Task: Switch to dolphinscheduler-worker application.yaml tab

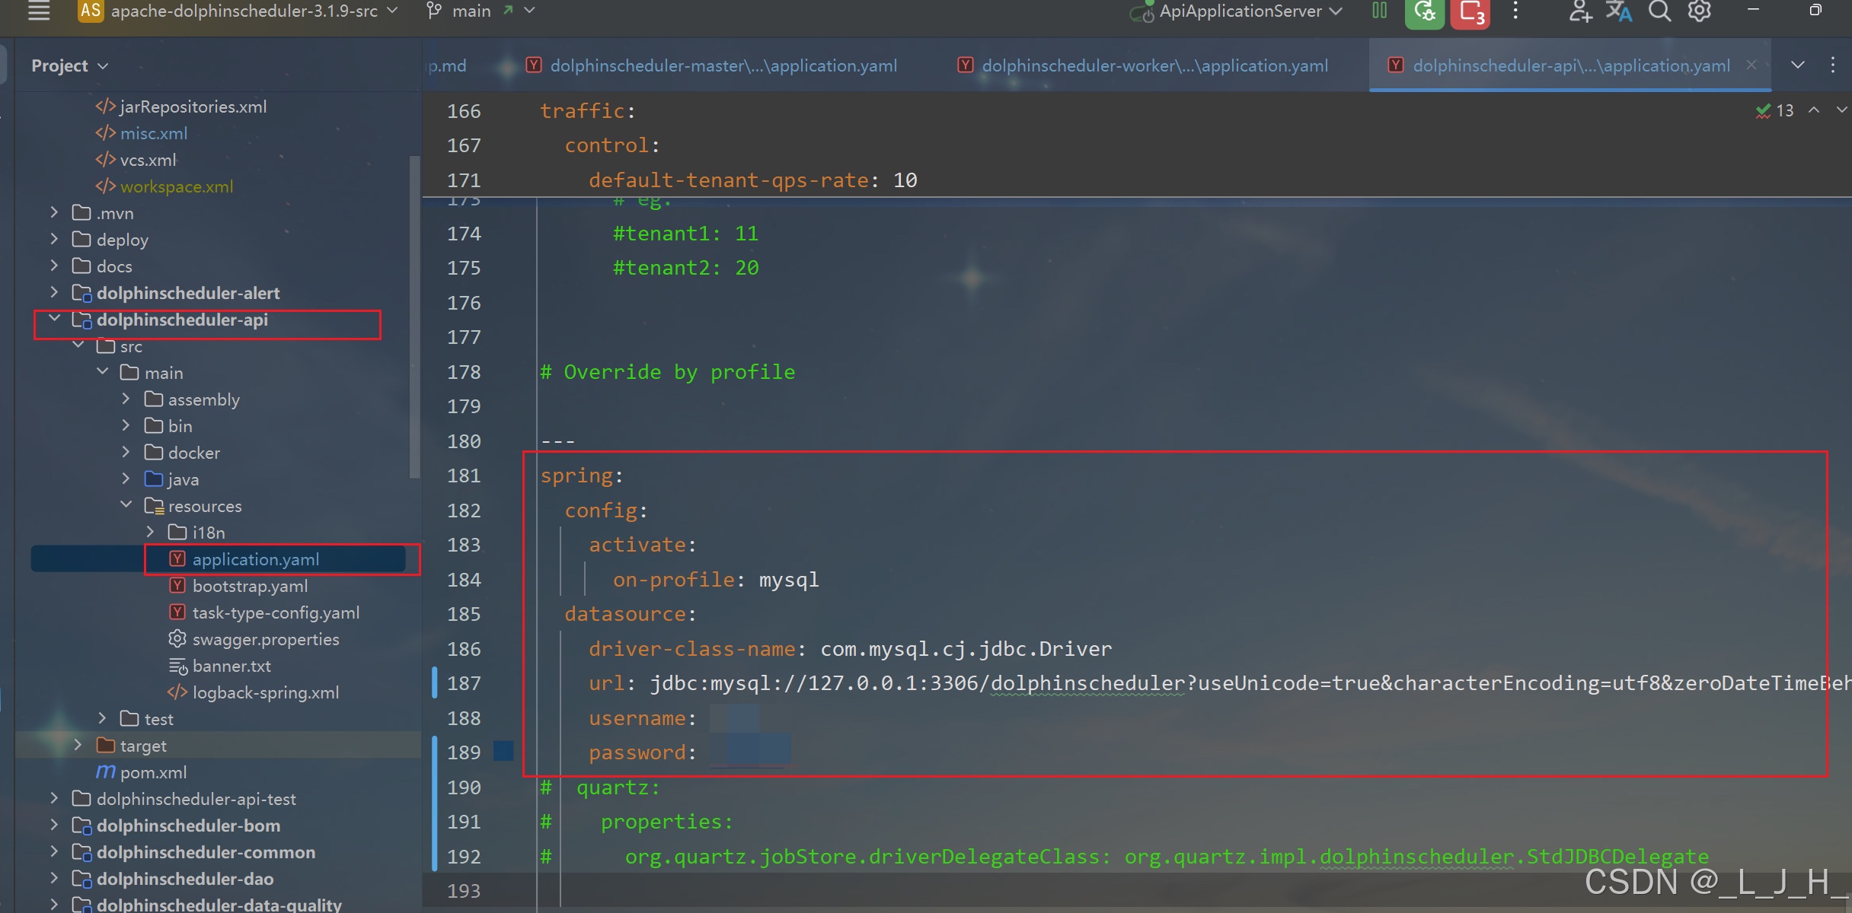Action: point(1154,66)
